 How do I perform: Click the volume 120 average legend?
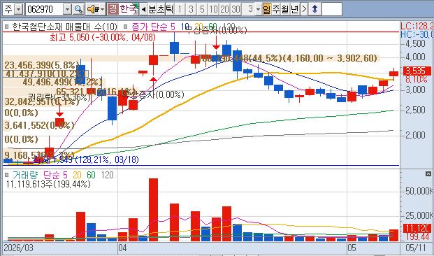click(108, 175)
